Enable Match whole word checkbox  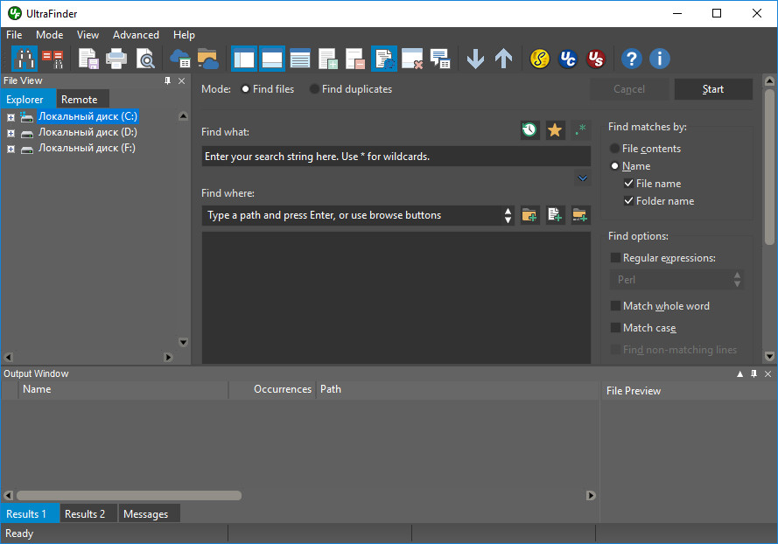point(615,305)
